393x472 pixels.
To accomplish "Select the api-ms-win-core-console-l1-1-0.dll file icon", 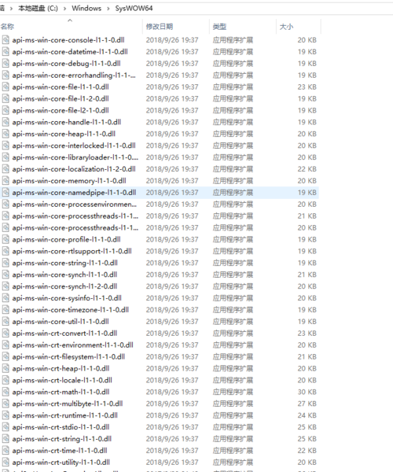I will [6, 40].
